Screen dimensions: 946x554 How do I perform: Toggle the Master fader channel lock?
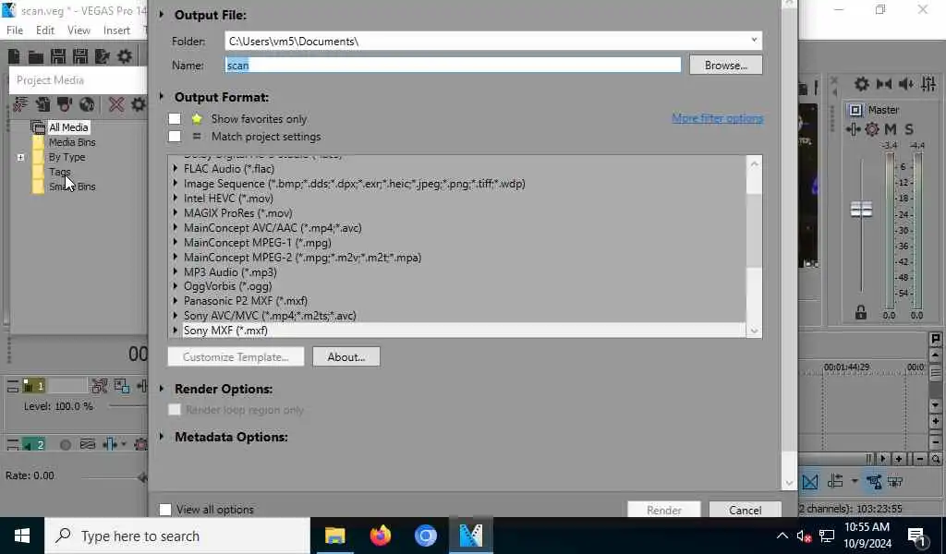861,312
